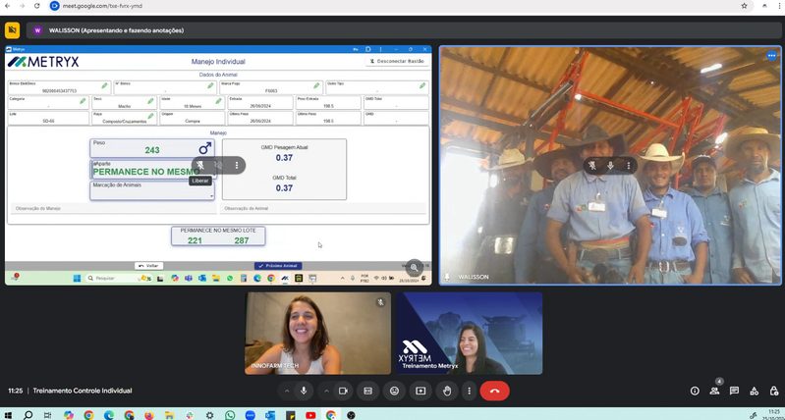
Task: Click Observação do Manejo input field
Action: pos(114,208)
